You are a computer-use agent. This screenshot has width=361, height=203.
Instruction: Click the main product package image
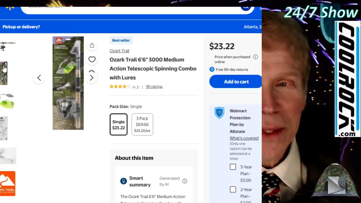[68, 83]
